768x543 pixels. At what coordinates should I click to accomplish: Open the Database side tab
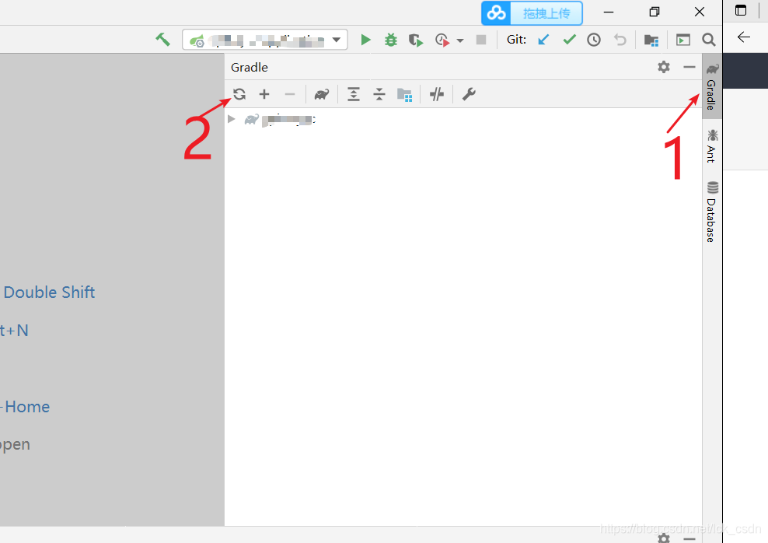(712, 212)
